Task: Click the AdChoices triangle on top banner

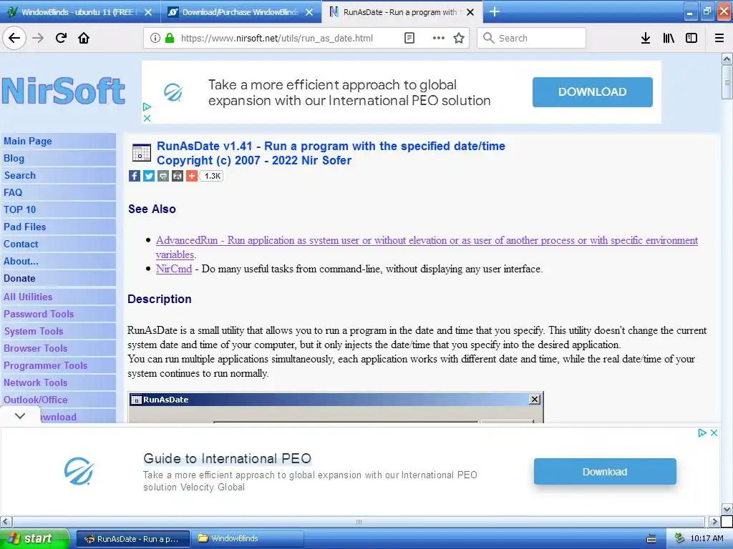Action: [x=147, y=107]
